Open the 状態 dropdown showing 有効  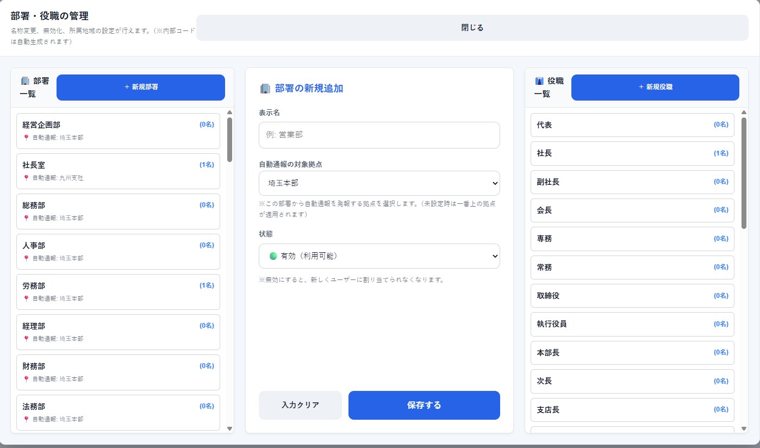tap(379, 256)
